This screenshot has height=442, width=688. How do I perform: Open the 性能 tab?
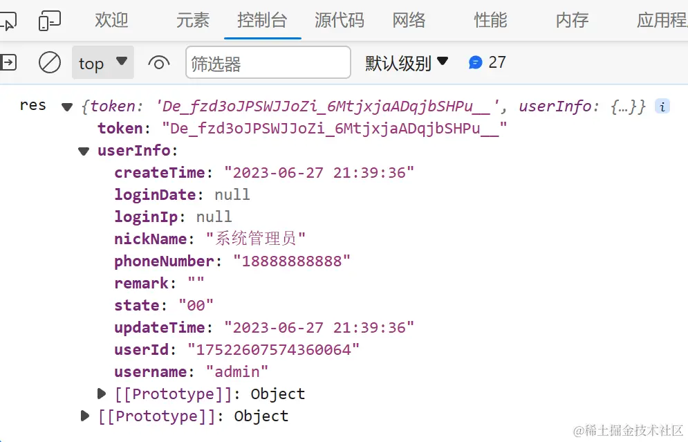tap(490, 20)
